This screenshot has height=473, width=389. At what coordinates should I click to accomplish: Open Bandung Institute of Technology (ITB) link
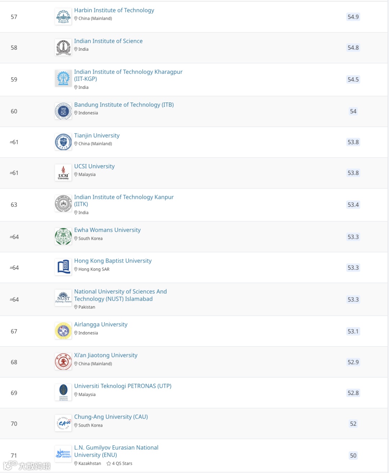pos(124,105)
